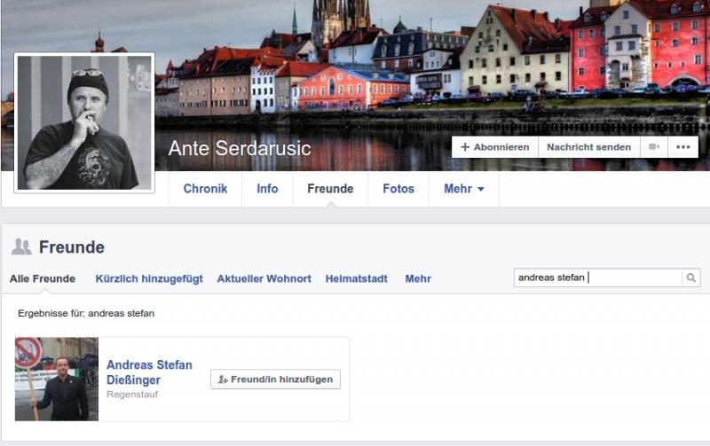Viewport: 710px width, 446px height.
Task: Select the Freunde profile tab
Action: click(330, 189)
